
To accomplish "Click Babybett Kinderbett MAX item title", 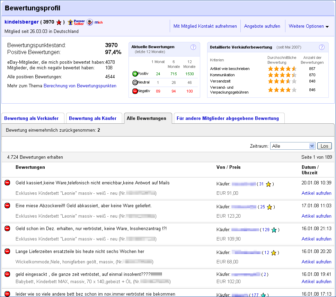I will (93, 281).
